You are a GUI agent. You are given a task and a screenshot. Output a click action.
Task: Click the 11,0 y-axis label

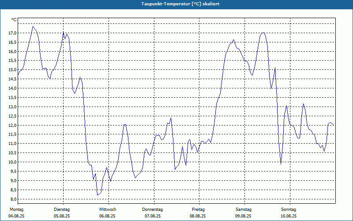[12, 144]
